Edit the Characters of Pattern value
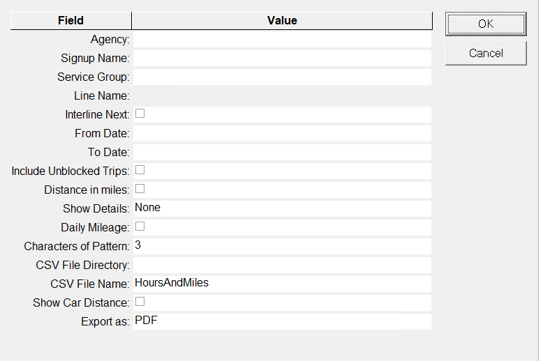Viewport: 543px width, 361px height. pos(282,245)
